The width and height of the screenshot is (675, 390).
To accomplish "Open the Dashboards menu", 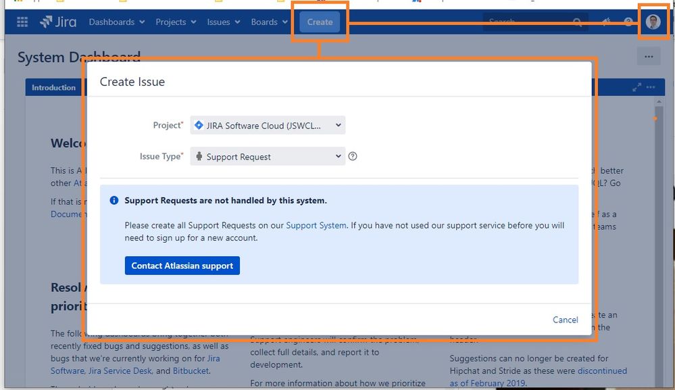I will (117, 22).
